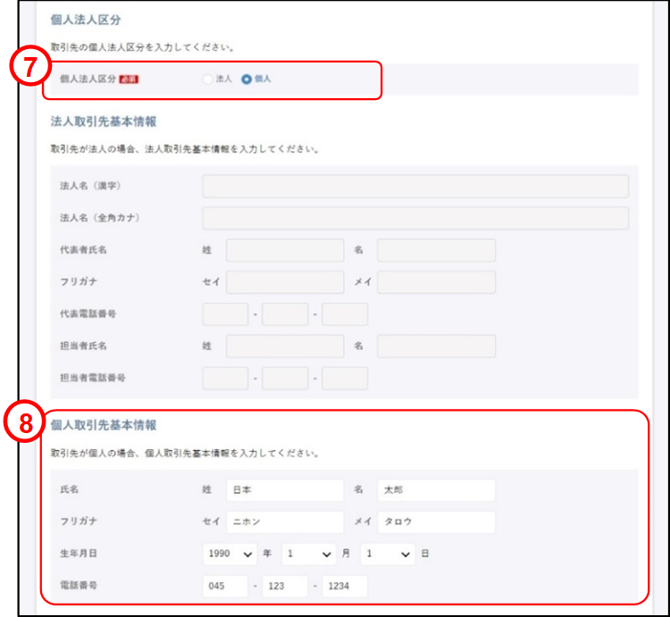The height and width of the screenshot is (617, 670).
Task: Click the 電話番号 field containing 045
Action: [225, 586]
